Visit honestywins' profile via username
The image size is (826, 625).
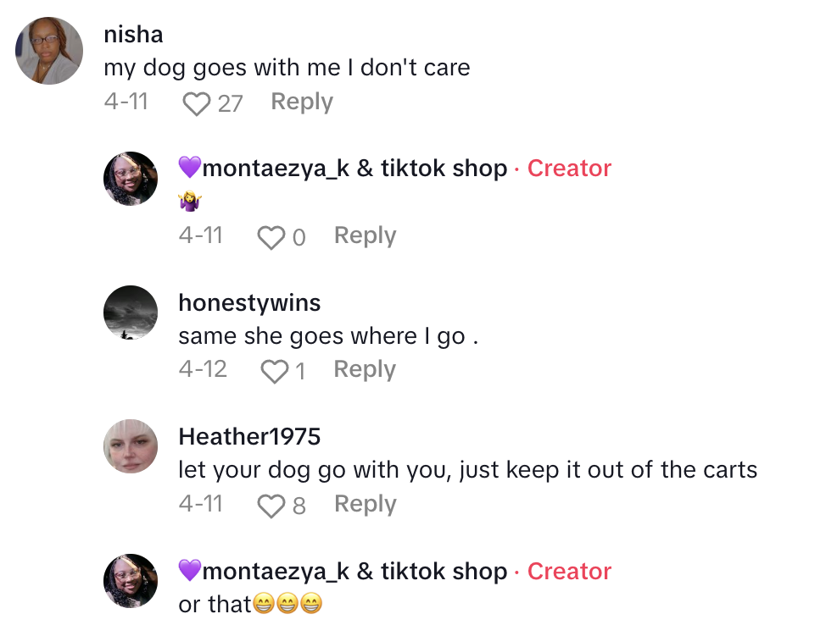point(249,302)
